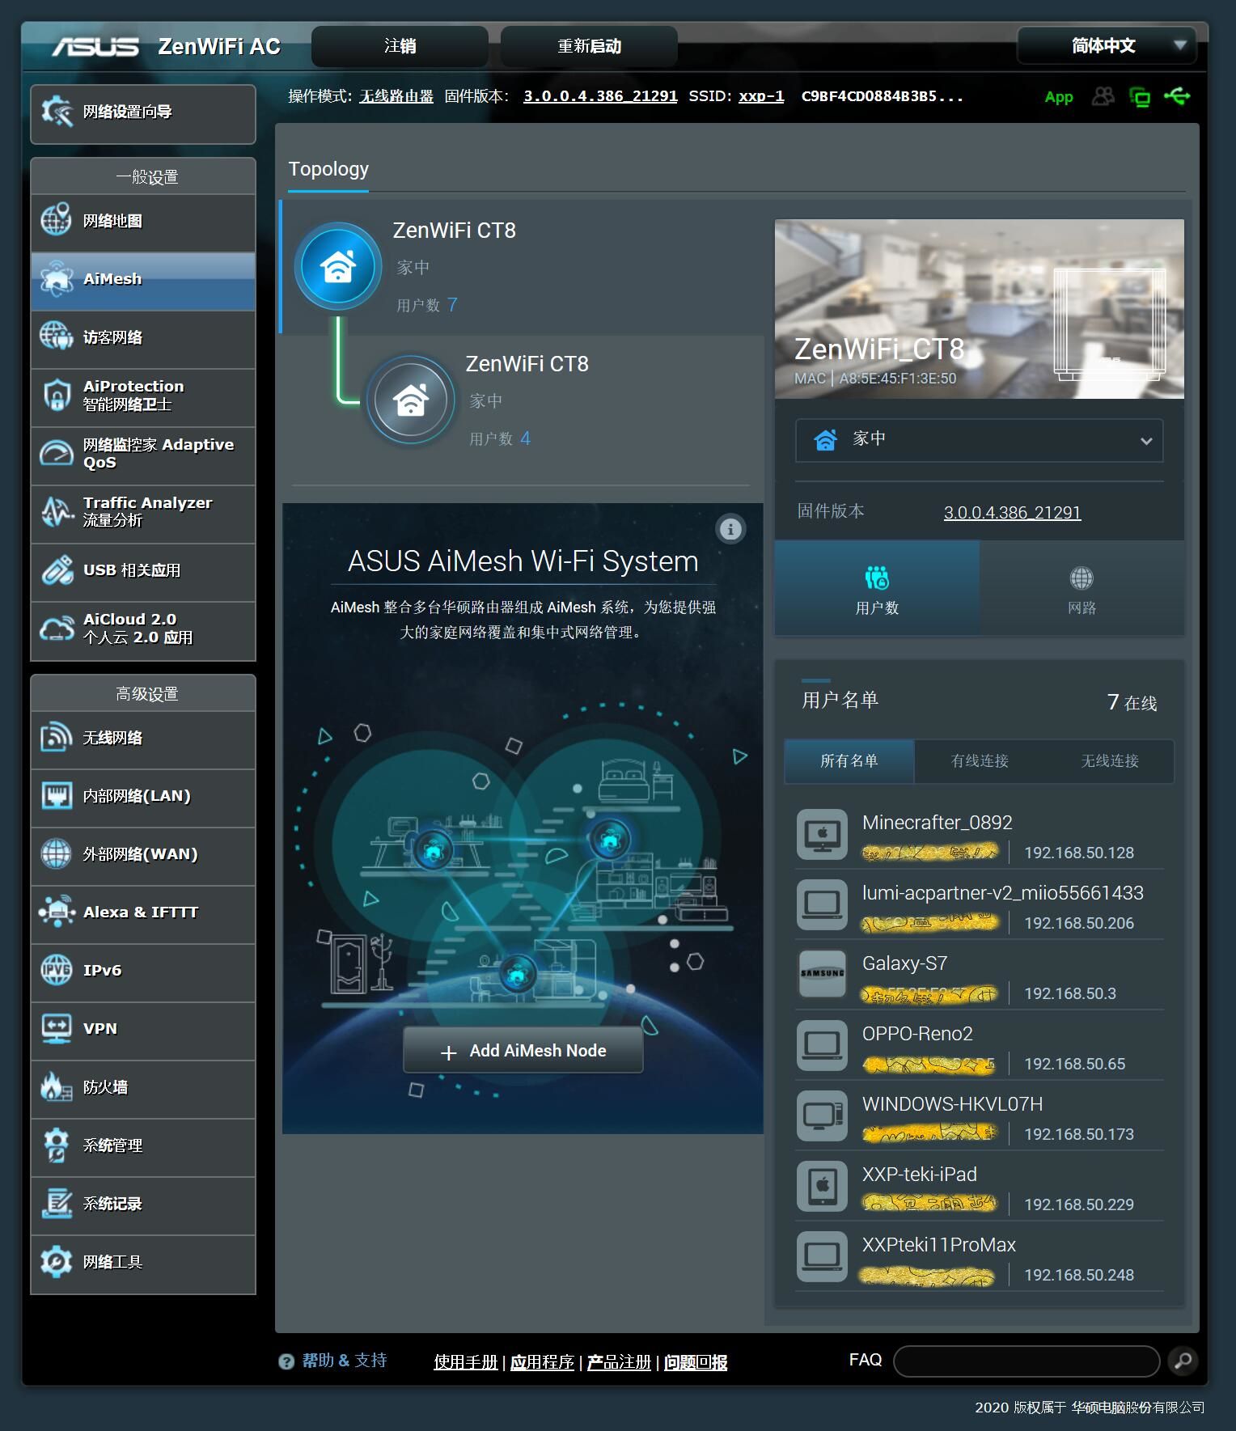Open the Firewall flame icon
The image size is (1236, 1431).
point(57,1087)
